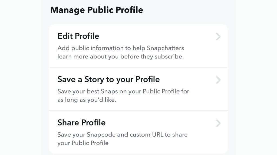Expand Share Profile with the right arrow
Image resolution: width=277 pixels, height=155 pixels.
218,123
